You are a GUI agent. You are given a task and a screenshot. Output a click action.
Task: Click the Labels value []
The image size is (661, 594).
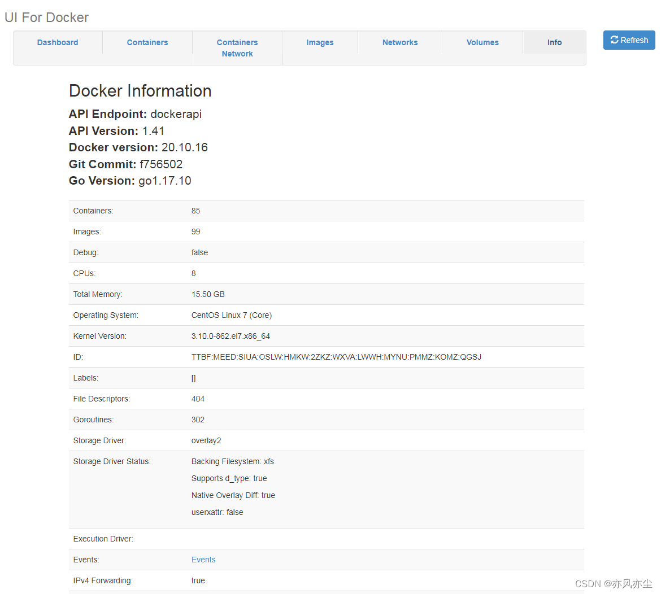[193, 378]
